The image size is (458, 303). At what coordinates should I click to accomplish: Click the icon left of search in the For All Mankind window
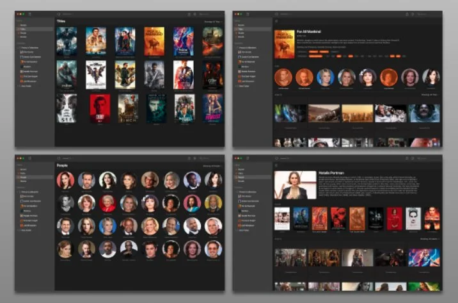[x=413, y=14]
